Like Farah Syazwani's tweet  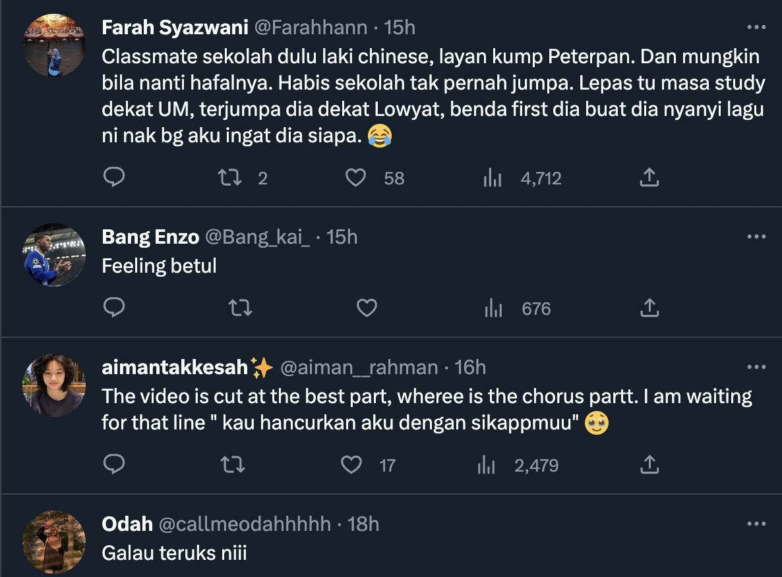click(x=356, y=177)
